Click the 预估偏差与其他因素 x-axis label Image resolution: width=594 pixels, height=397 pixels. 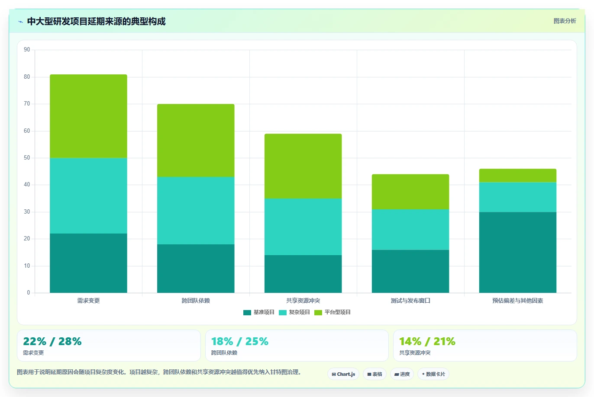tap(518, 301)
